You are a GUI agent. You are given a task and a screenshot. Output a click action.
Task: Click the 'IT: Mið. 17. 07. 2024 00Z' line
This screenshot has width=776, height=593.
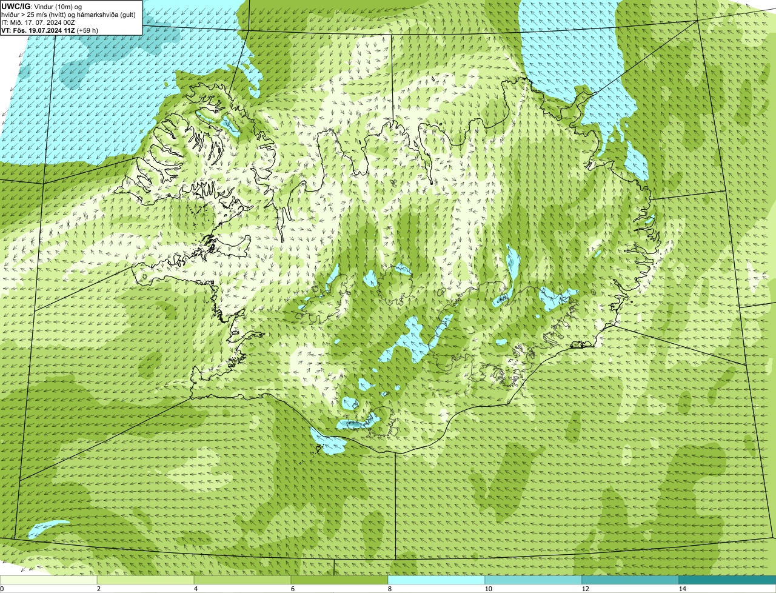point(38,22)
